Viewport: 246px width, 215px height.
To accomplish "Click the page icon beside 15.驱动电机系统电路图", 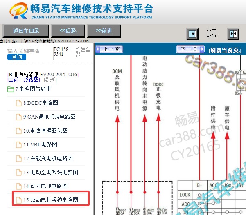I will pyautogui.click(x=19, y=200).
